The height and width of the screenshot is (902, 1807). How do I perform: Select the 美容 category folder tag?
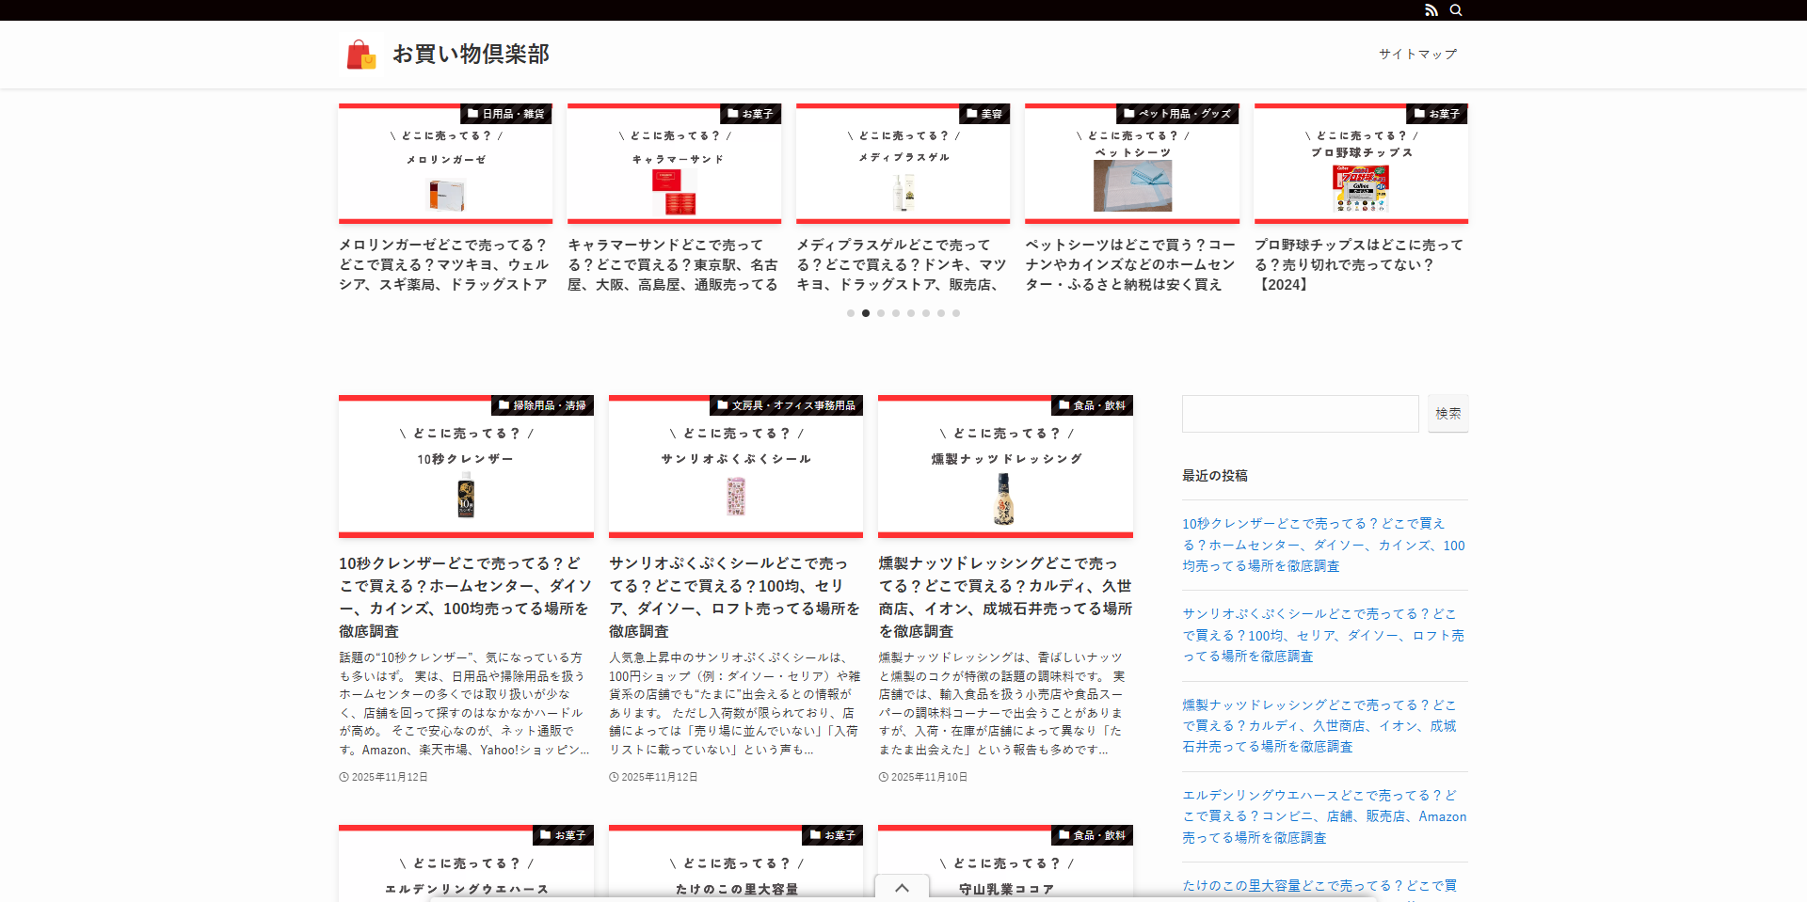point(983,114)
